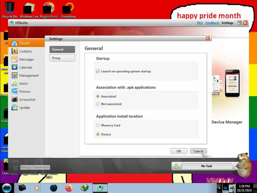This screenshot has width=257, height=193.
Task: Launch Firefox from the taskbar
Action: coord(69,188)
